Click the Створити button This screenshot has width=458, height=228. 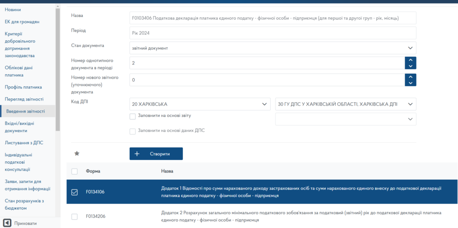coord(156,154)
